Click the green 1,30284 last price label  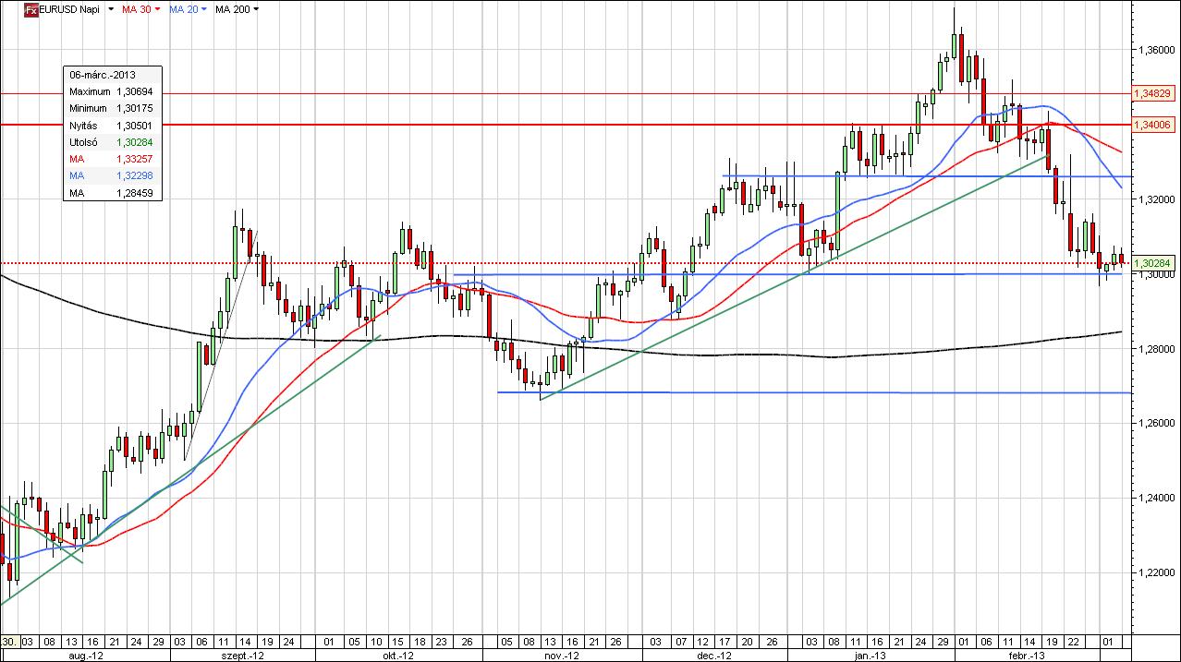(x=1151, y=263)
